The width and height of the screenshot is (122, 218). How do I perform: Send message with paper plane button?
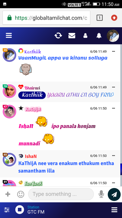click(x=114, y=194)
